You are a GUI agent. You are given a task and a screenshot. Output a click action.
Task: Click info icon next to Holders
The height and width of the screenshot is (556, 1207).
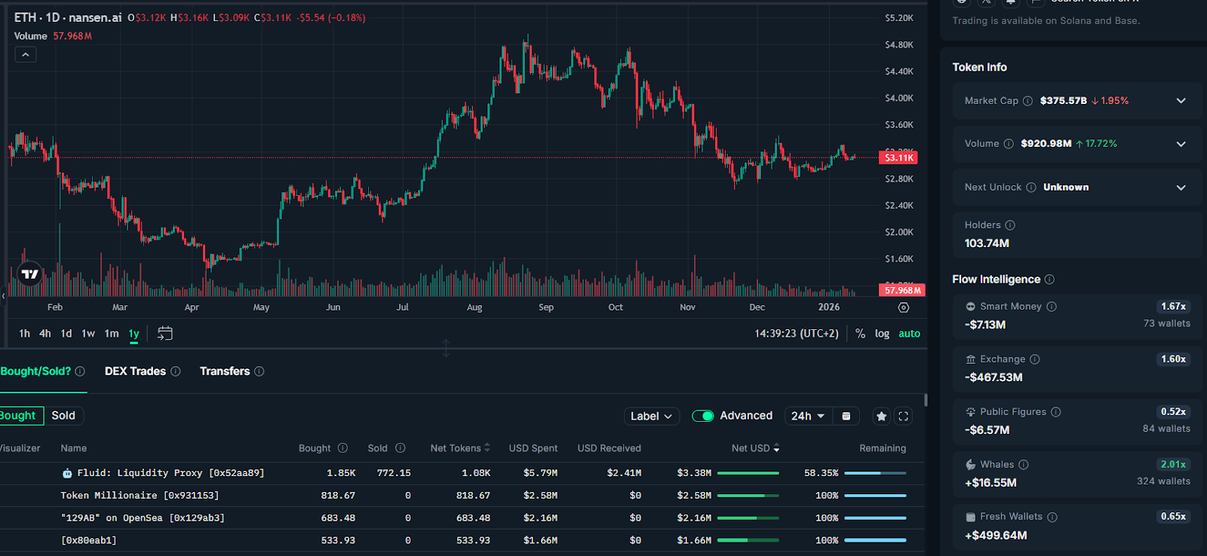click(1010, 225)
